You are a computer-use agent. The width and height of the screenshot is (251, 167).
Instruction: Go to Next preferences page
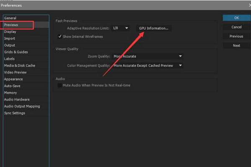pos(236,46)
